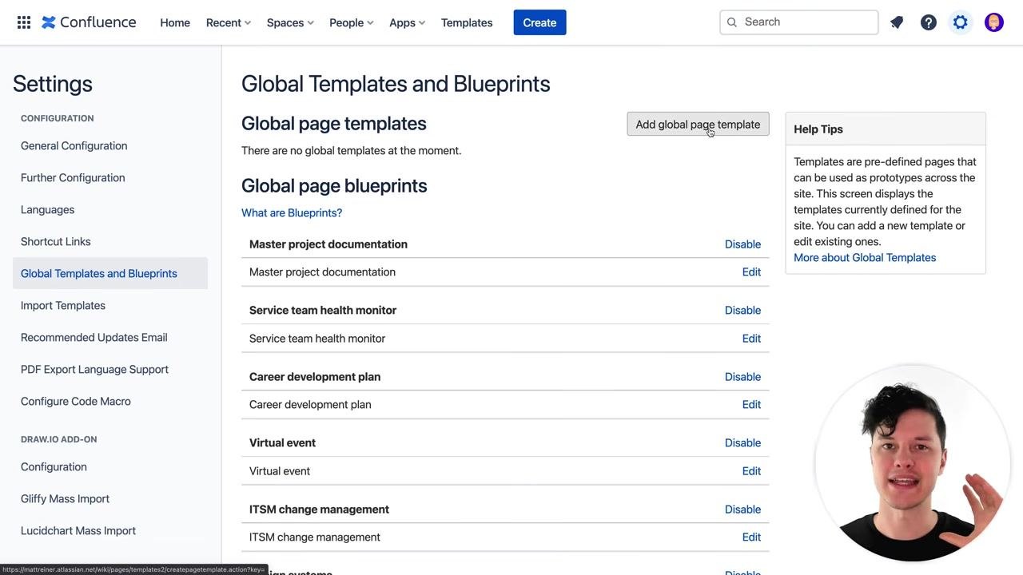Click the Global page blueprints heading
Image resolution: width=1023 pixels, height=575 pixels.
[x=334, y=185]
